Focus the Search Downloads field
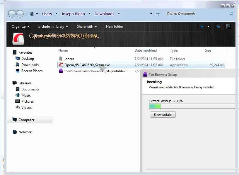The width and height of the screenshot is (239, 175). tap(197, 14)
